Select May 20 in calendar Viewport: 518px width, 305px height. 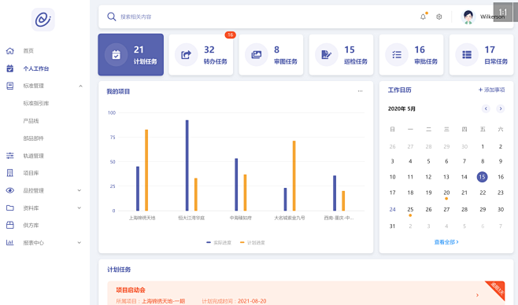(446, 193)
